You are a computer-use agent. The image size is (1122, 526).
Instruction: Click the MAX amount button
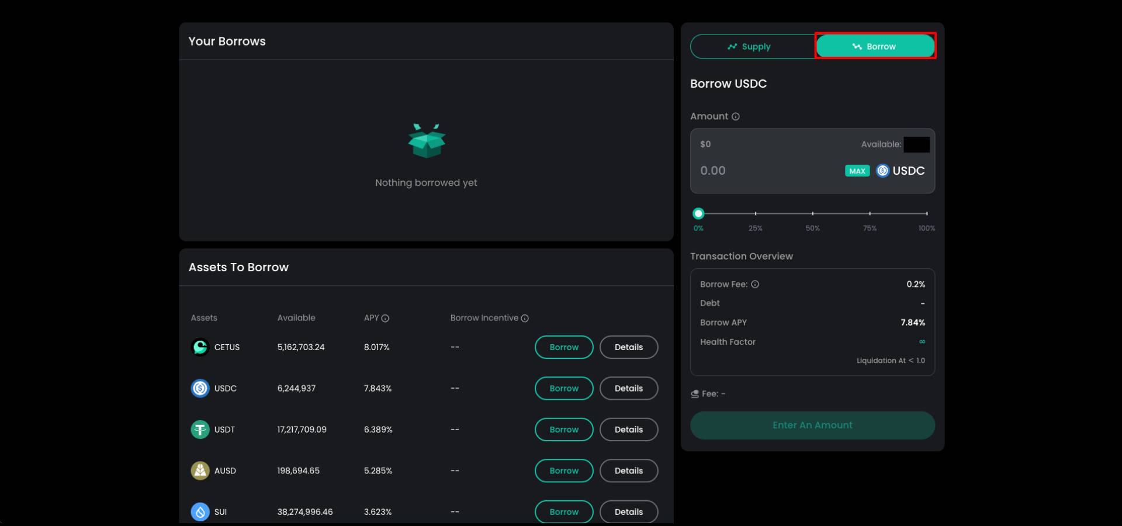(x=857, y=171)
